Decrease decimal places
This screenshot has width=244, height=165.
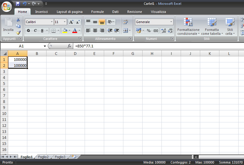click(x=170, y=31)
